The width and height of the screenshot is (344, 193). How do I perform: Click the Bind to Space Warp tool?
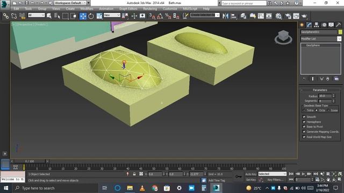click(x=22, y=16)
